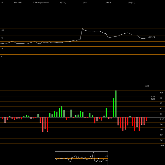
Task: Click the MR axis label 80
Action: click(x=161, y=98)
